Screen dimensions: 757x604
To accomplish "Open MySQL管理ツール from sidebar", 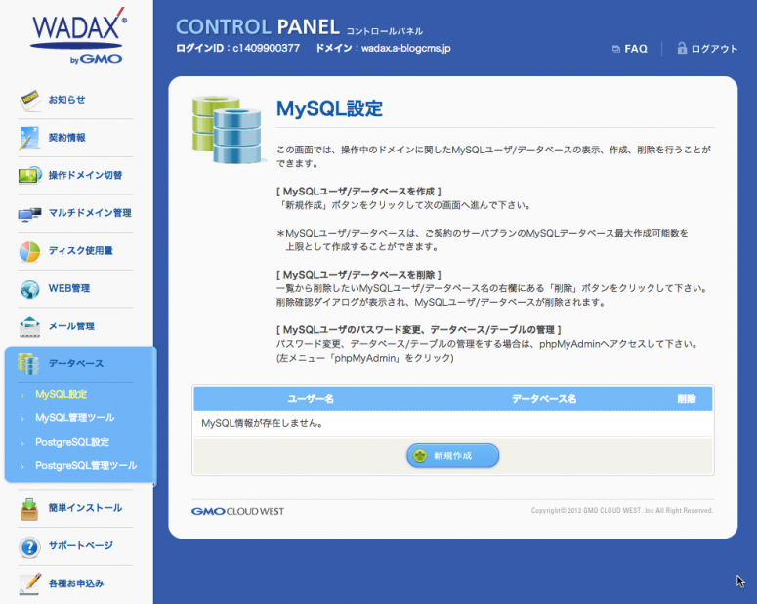I will (x=74, y=418).
